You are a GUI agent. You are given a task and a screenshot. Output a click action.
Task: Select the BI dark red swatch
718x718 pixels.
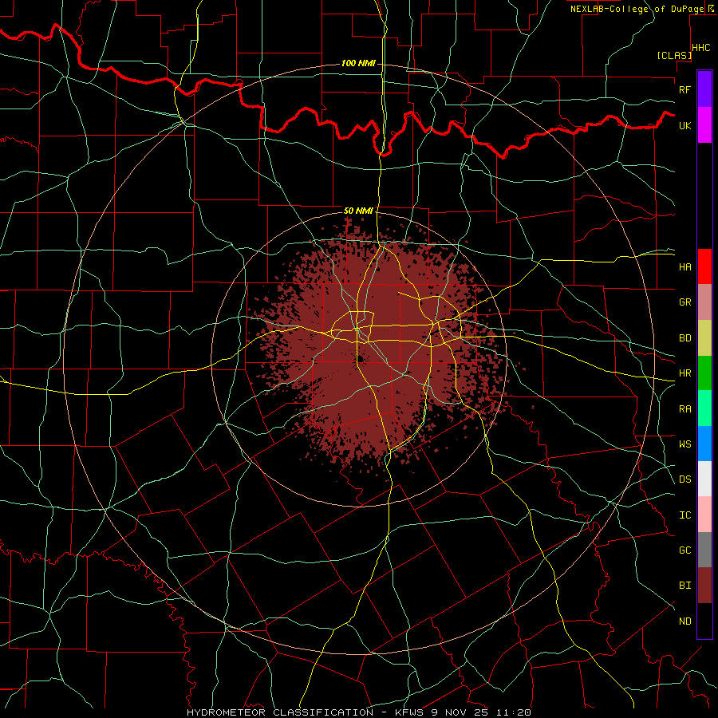coord(704,586)
